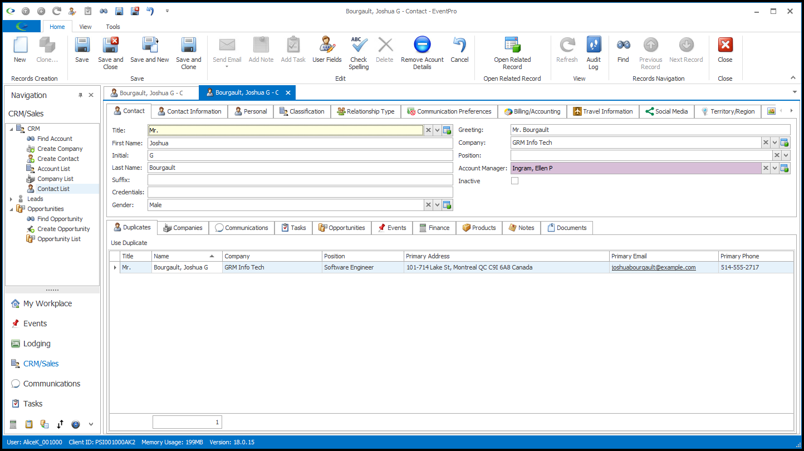
Task: Open the Communication Preferences tab
Action: tap(449, 111)
